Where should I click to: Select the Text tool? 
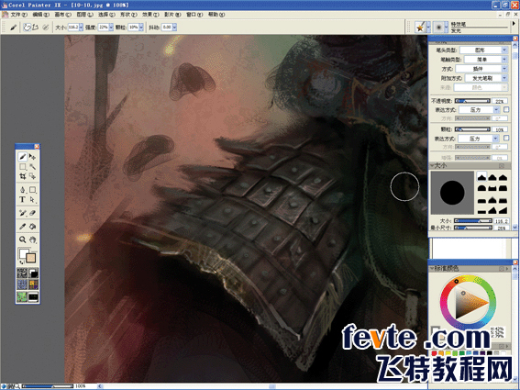tap(23, 199)
